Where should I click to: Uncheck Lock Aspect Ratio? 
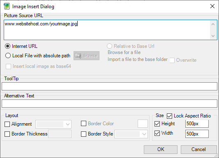169,116
